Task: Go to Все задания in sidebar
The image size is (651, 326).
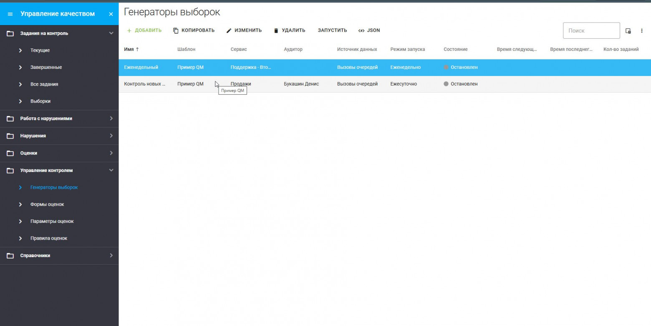Action: tap(44, 84)
